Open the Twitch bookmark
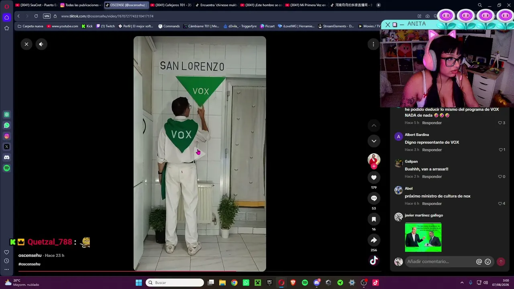The width and height of the screenshot is (514, 289). 106,26
